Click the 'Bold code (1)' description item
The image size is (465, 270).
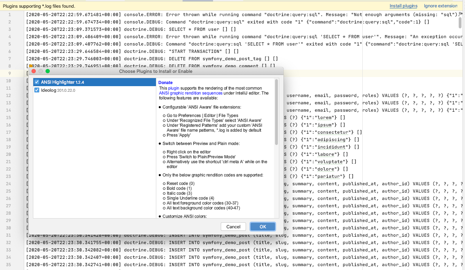point(179,188)
